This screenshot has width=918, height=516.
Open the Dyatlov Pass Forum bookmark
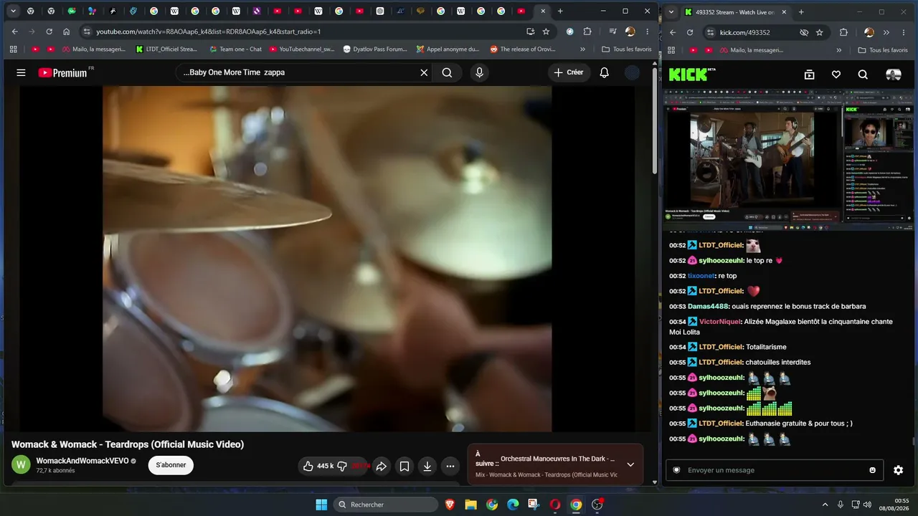coord(375,49)
